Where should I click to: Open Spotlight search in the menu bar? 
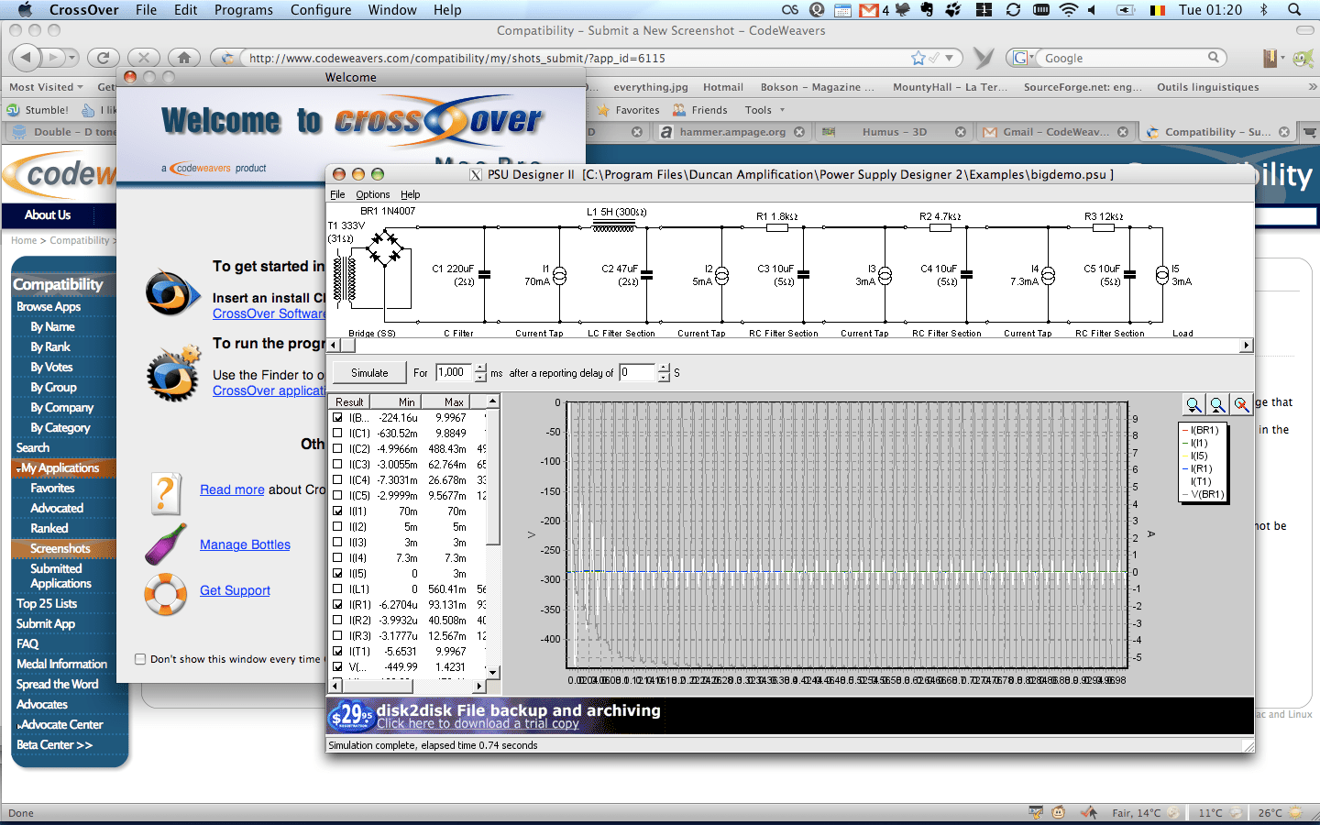(1294, 10)
